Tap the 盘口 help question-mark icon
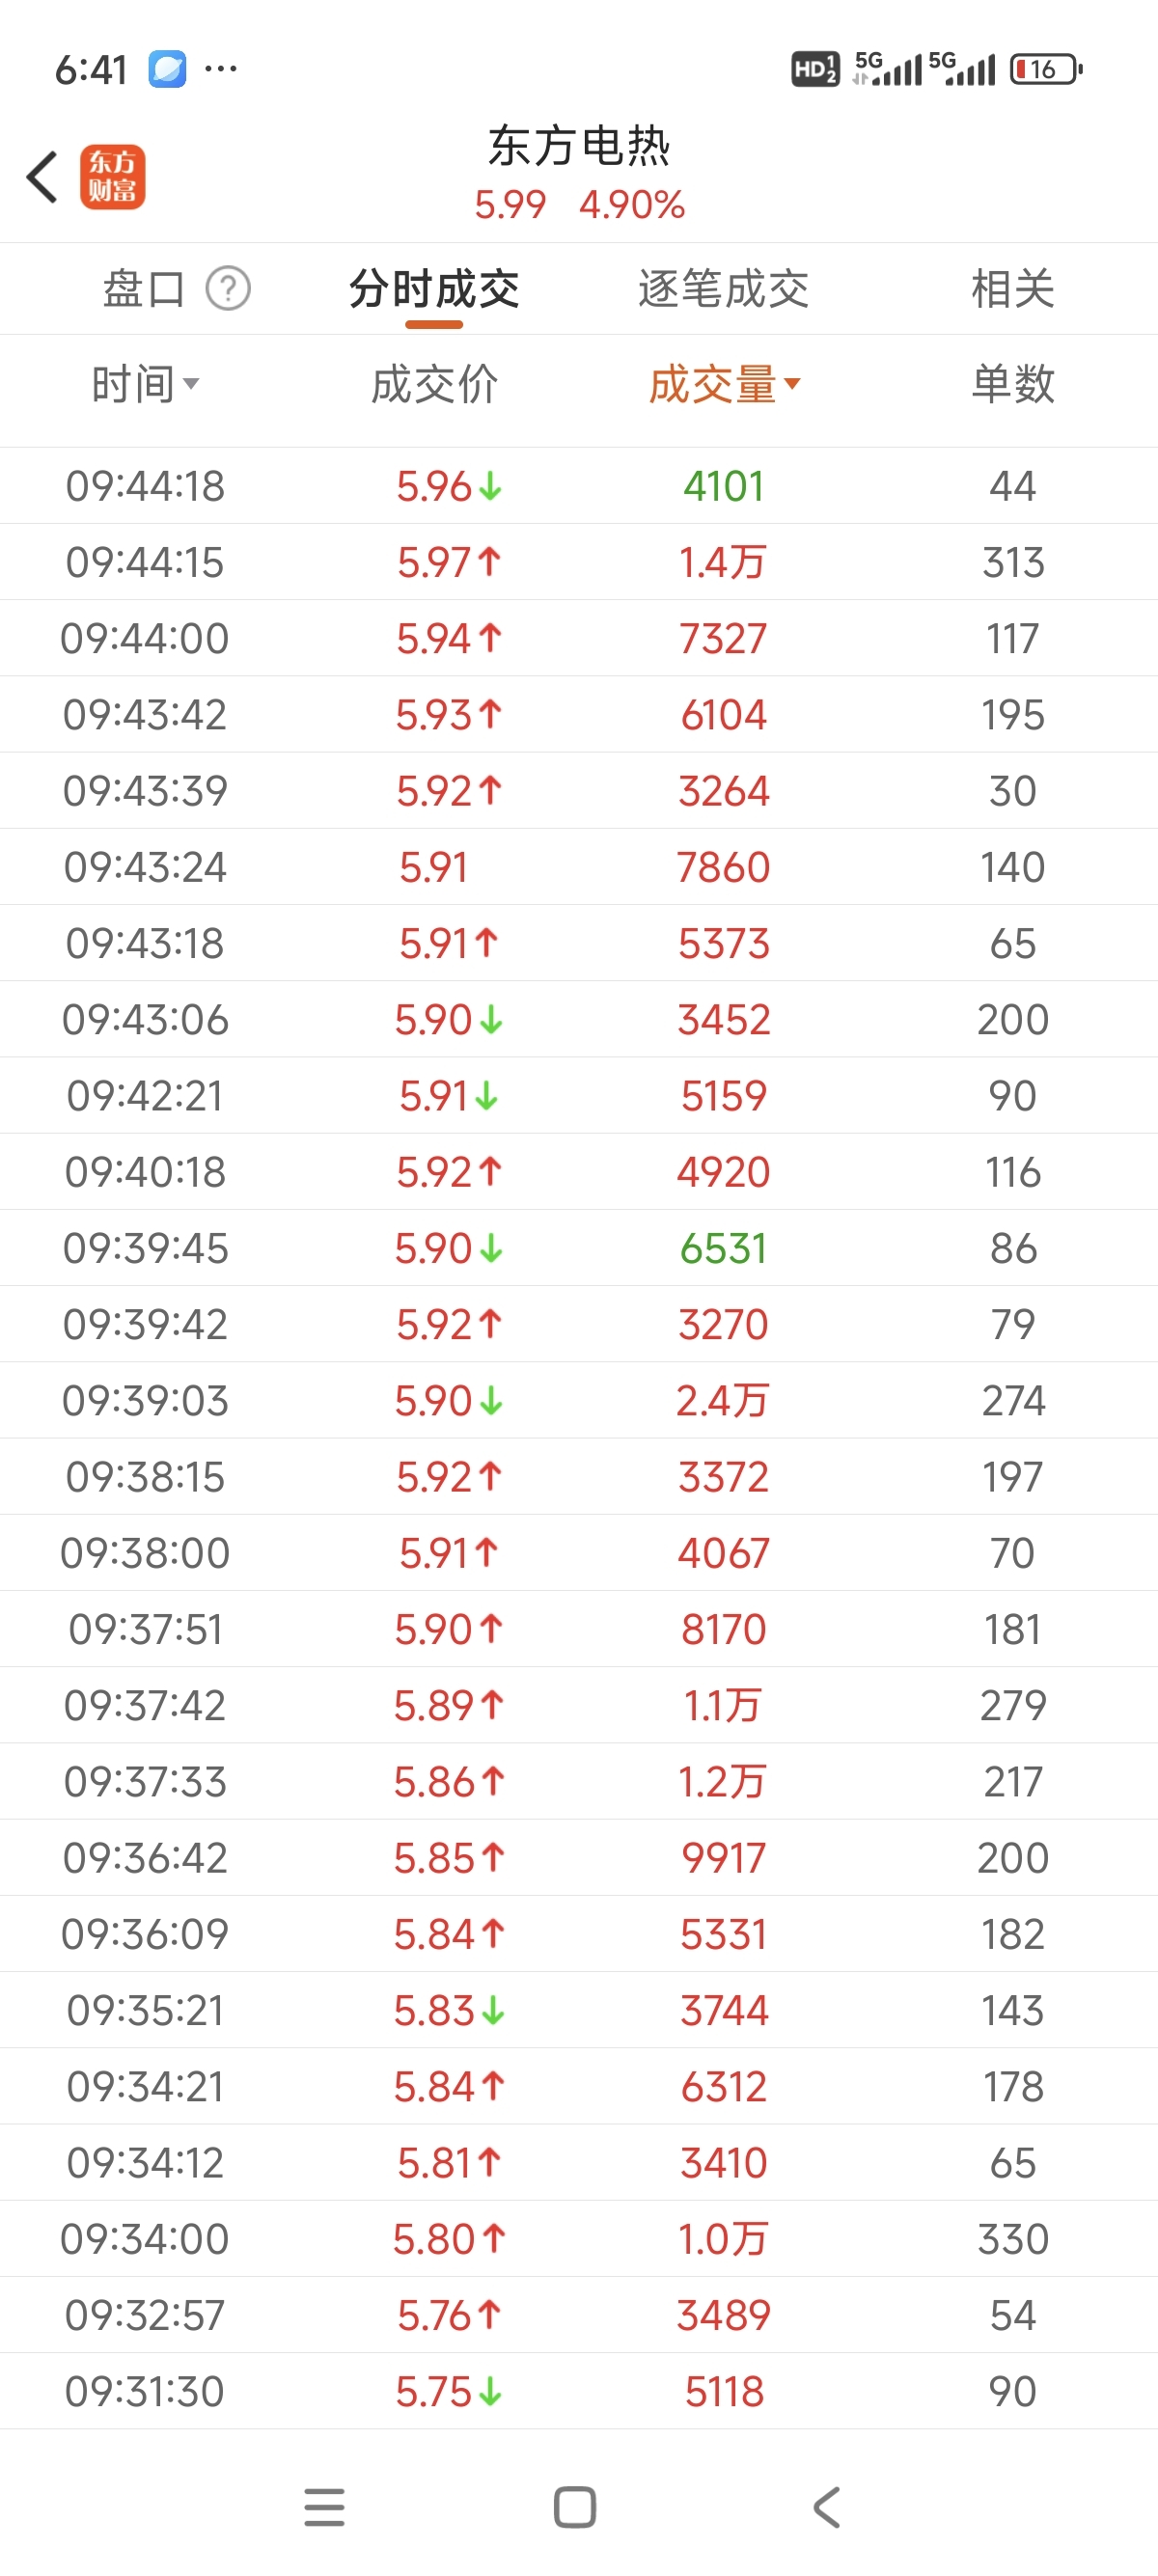1158x2576 pixels. (x=228, y=289)
